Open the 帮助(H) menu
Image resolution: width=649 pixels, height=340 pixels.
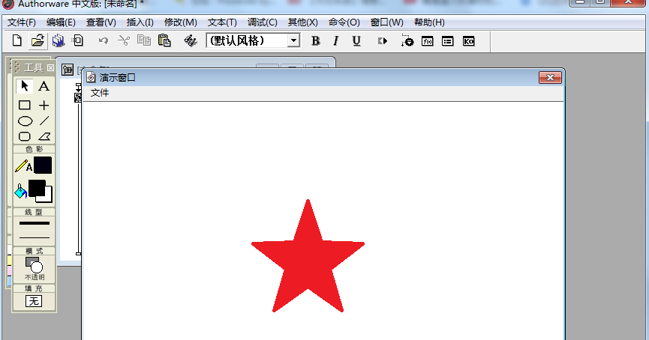[x=429, y=22]
